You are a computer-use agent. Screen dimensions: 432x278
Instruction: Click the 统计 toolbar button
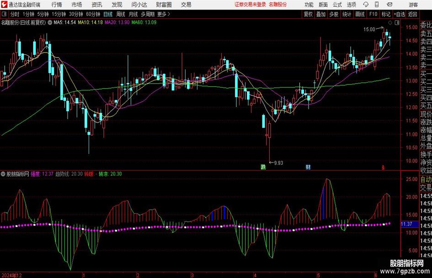click(347, 14)
